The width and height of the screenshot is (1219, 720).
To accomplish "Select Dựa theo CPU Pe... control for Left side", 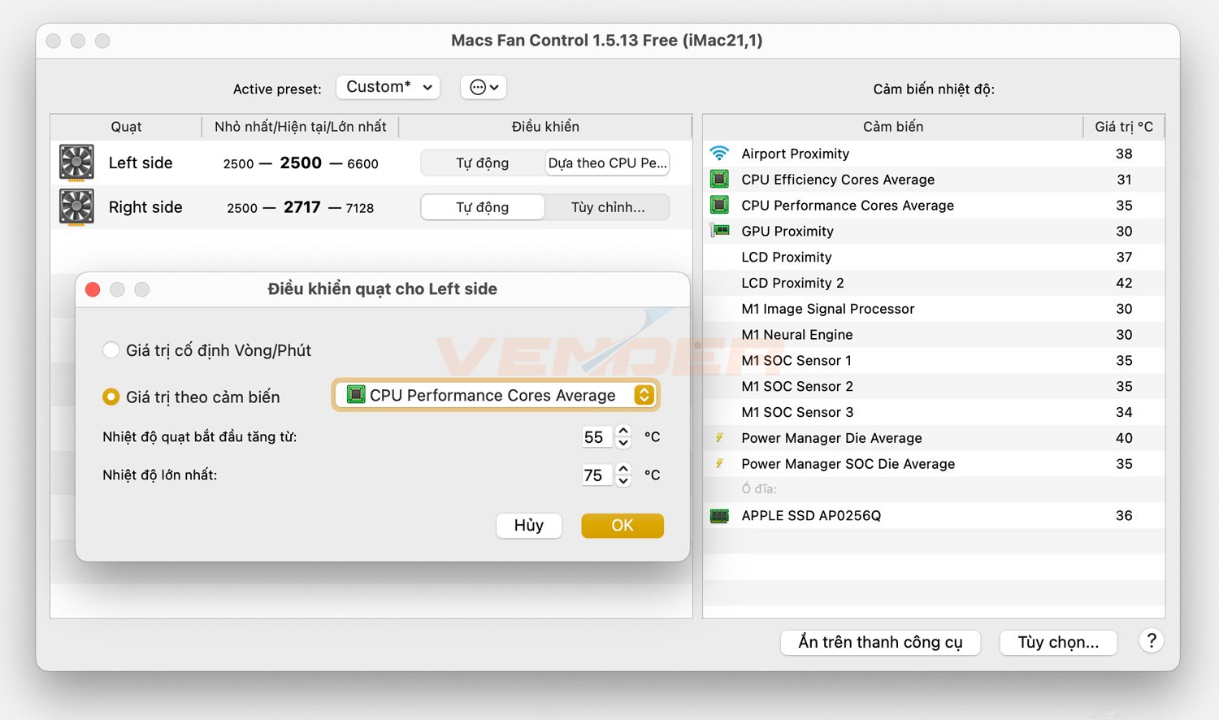I will click(607, 163).
